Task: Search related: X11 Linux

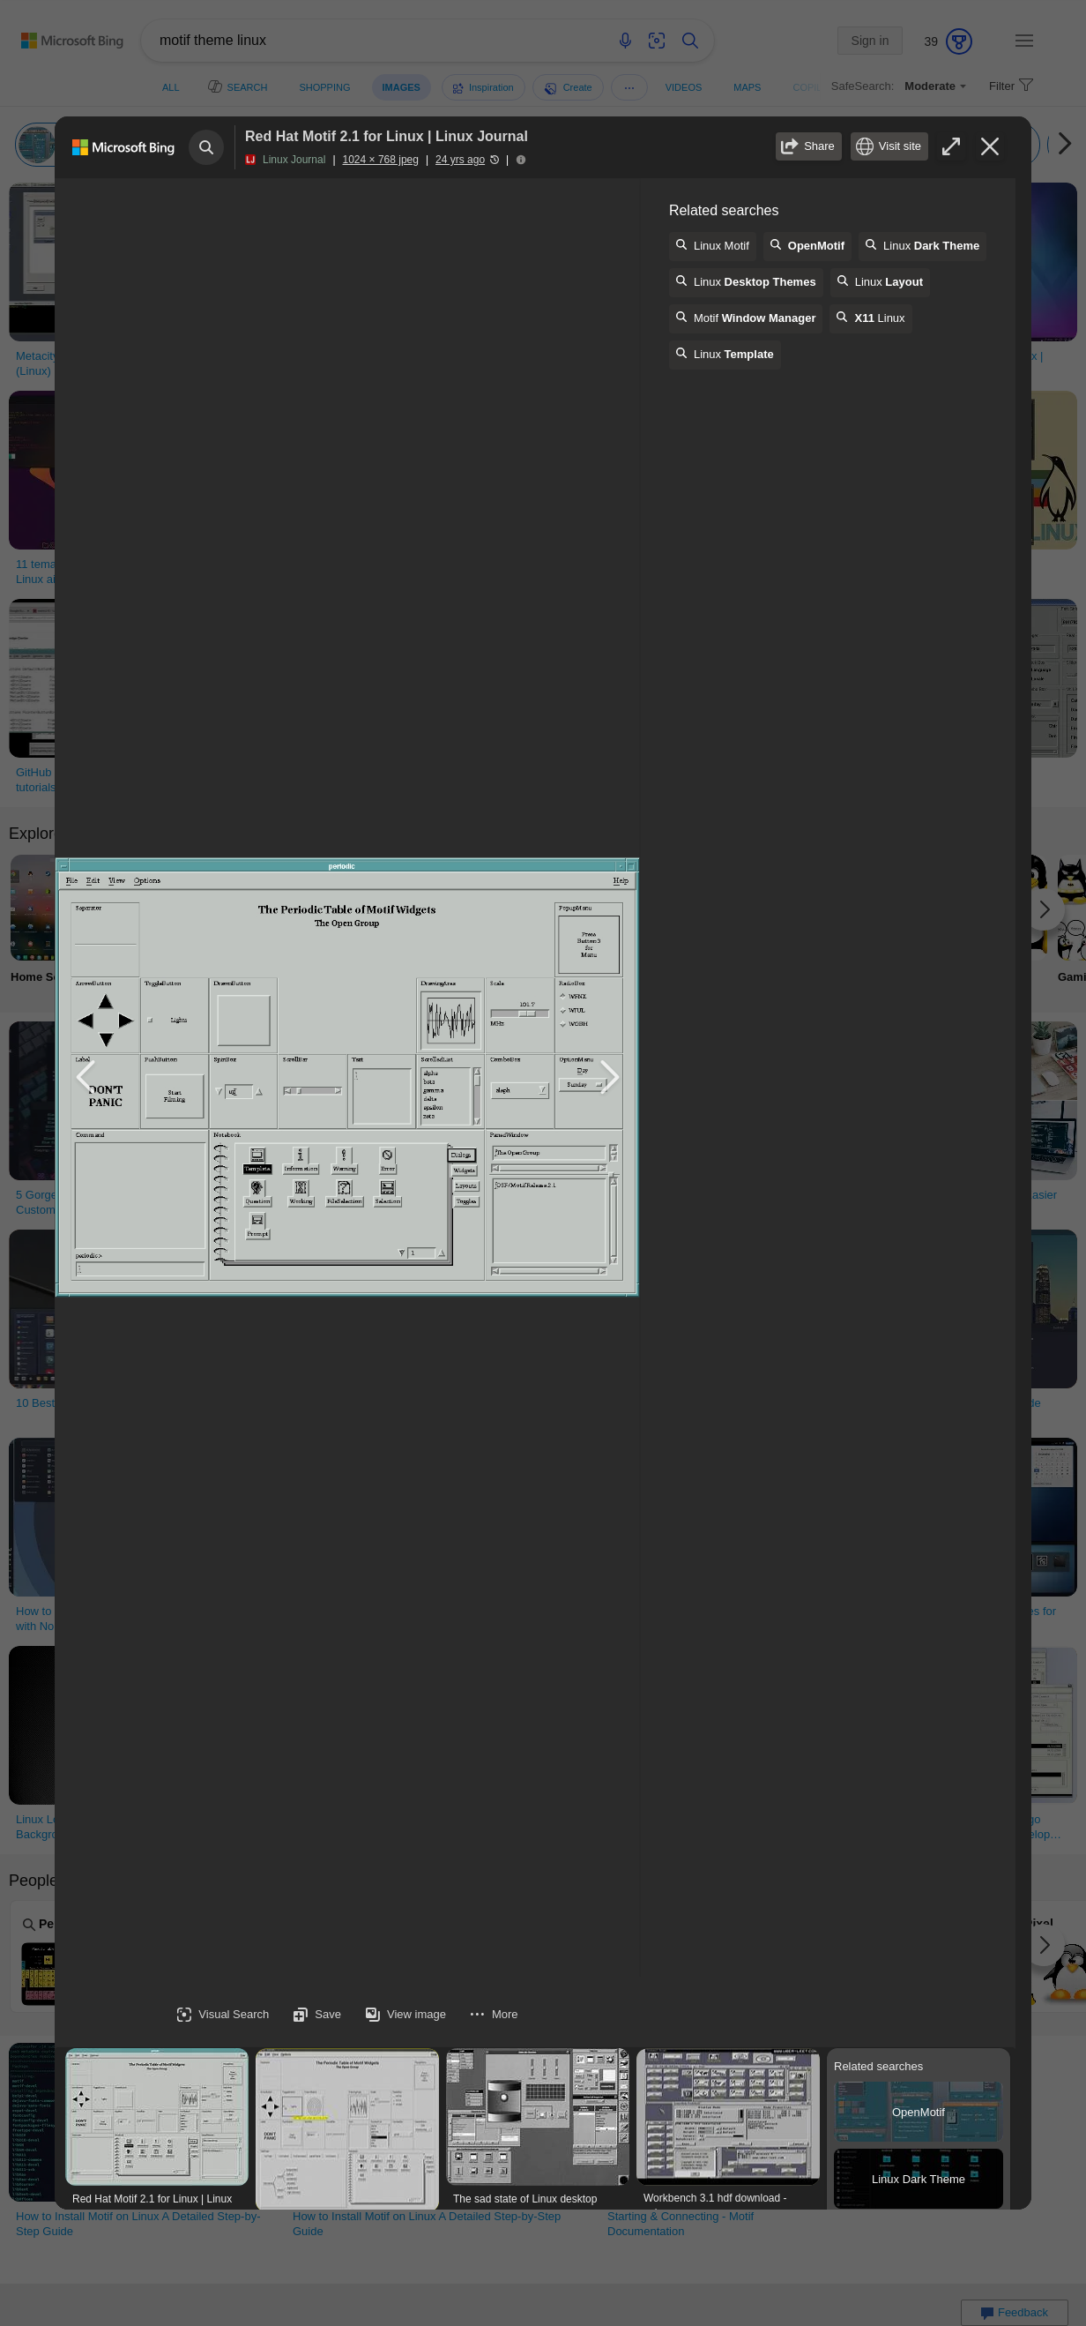Action: click(869, 318)
